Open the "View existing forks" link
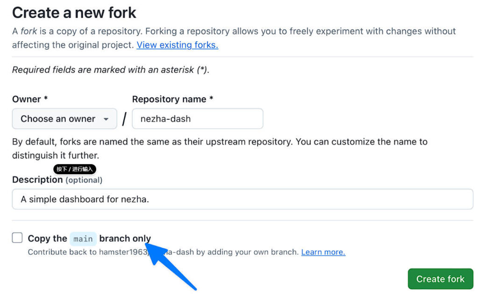 pyautogui.click(x=177, y=45)
